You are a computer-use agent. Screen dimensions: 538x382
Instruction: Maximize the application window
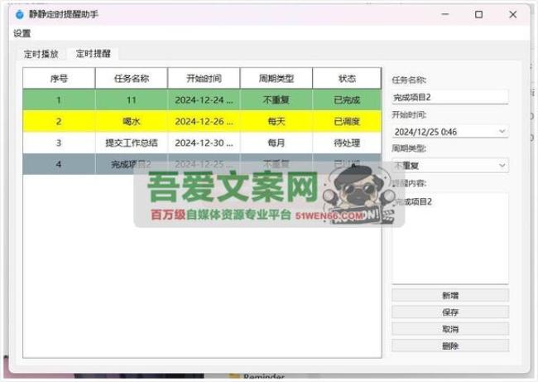[478, 14]
